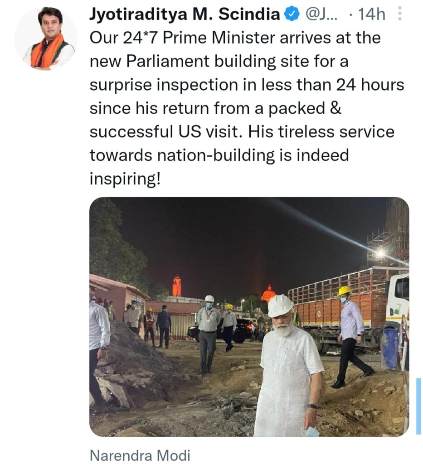Open Jyotiraditya Scindia's round profile picture
423x464 pixels.
[x=46, y=39]
